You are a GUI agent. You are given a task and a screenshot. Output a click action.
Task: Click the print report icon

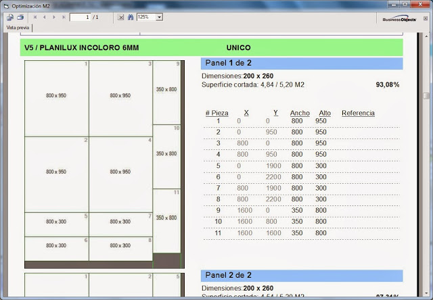point(20,16)
